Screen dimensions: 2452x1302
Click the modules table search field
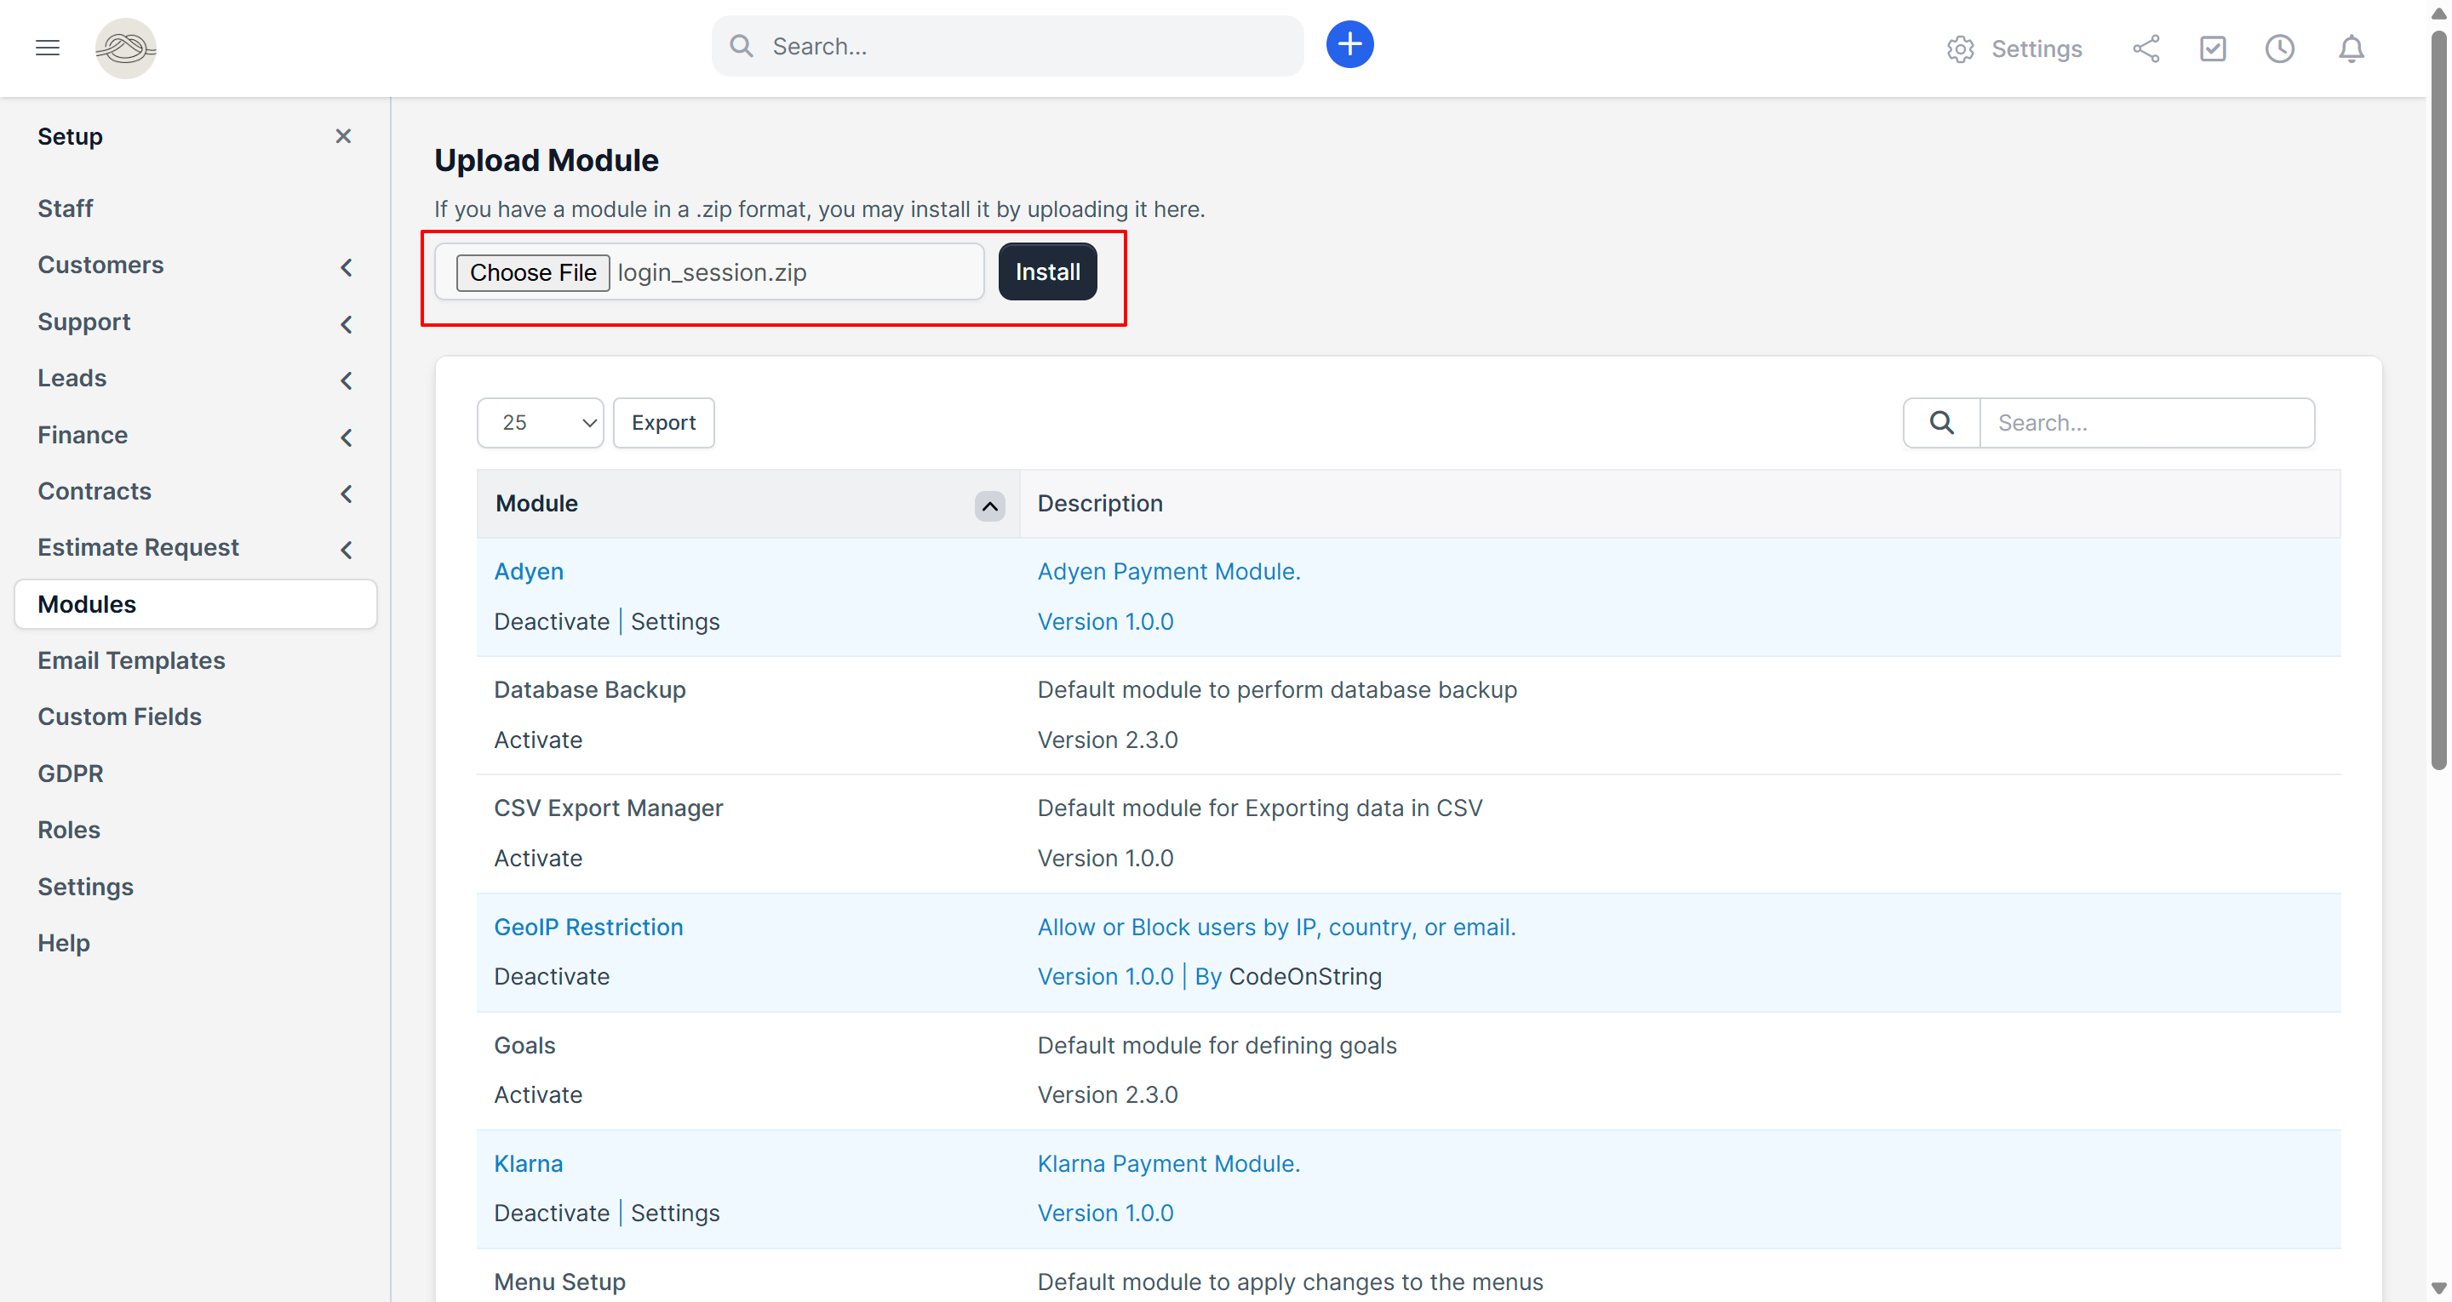point(2145,423)
